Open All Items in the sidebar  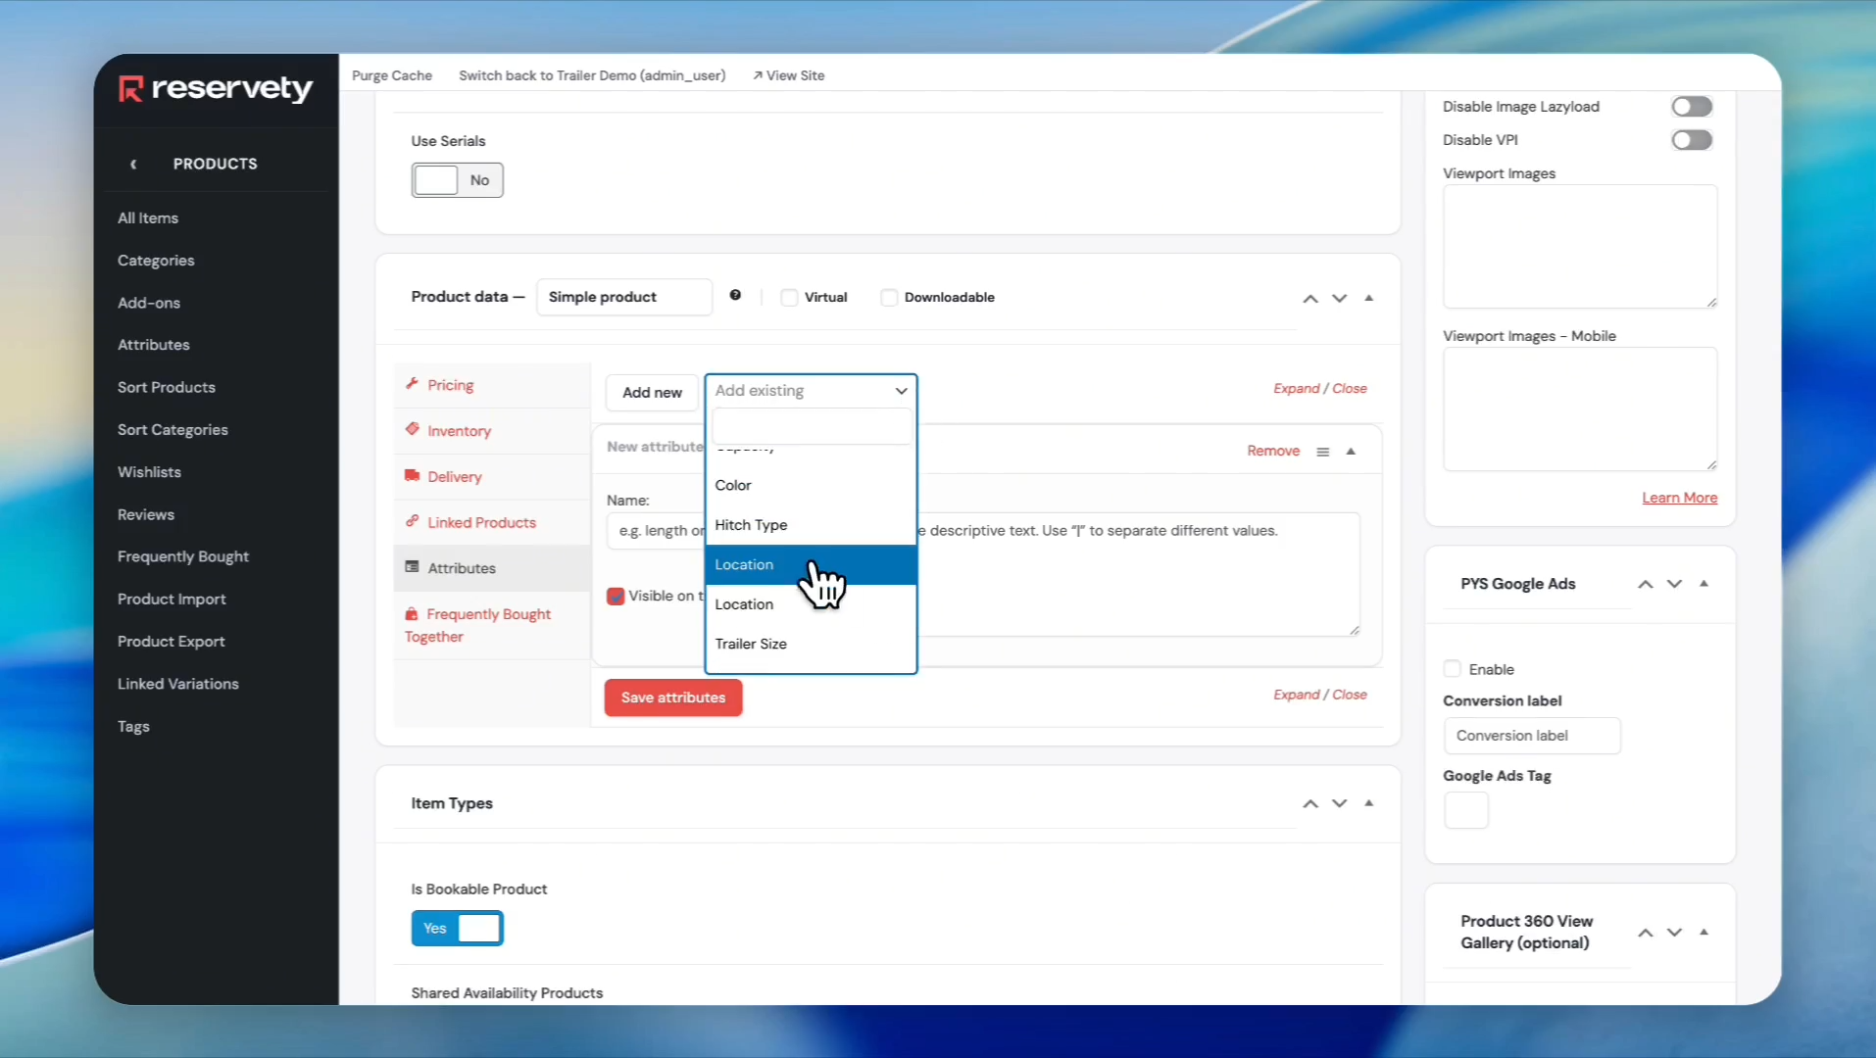(148, 218)
